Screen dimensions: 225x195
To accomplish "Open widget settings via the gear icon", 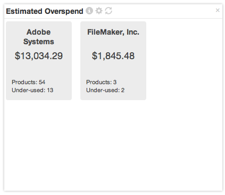I will click(99, 11).
